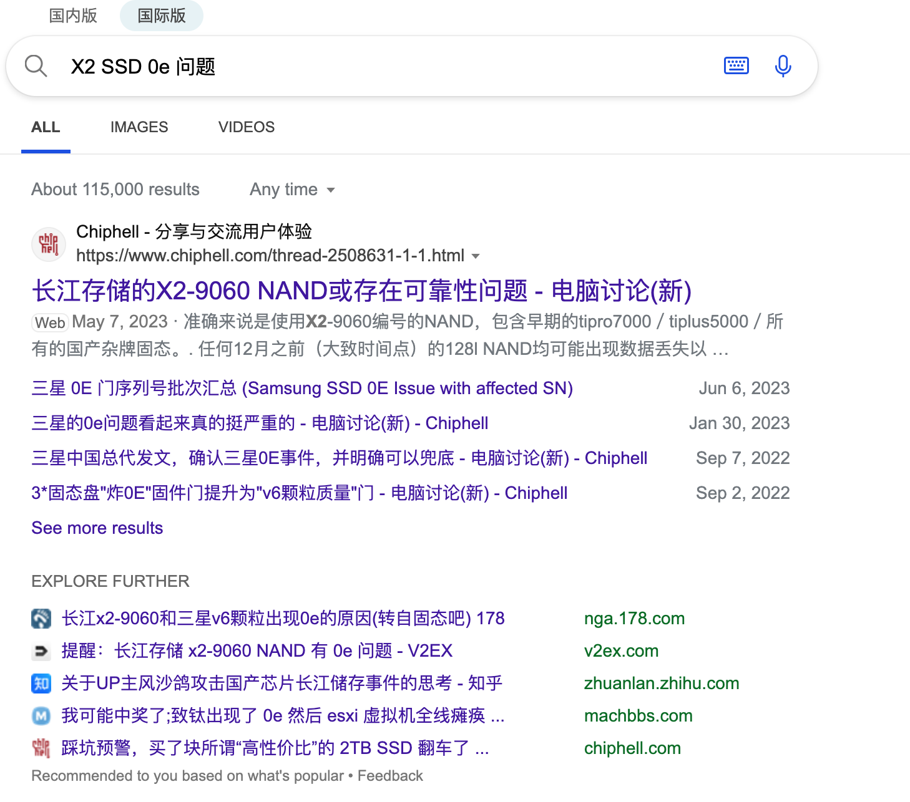The width and height of the screenshot is (910, 802).
Task: Click the Web label badge
Action: click(x=50, y=322)
